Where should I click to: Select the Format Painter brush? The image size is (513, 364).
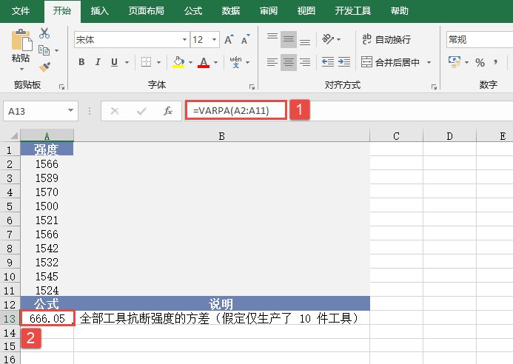click(44, 67)
